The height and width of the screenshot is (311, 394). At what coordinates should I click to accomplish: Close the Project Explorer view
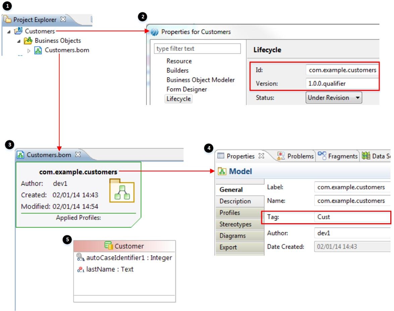tap(63, 19)
